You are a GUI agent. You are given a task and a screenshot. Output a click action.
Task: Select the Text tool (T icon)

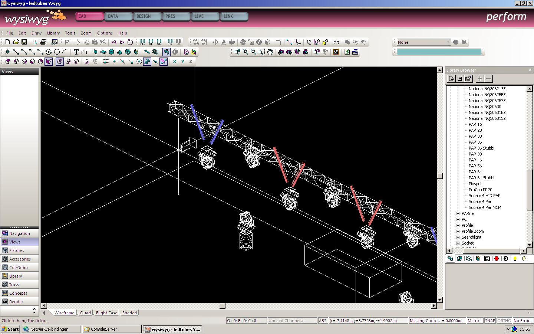click(76, 52)
